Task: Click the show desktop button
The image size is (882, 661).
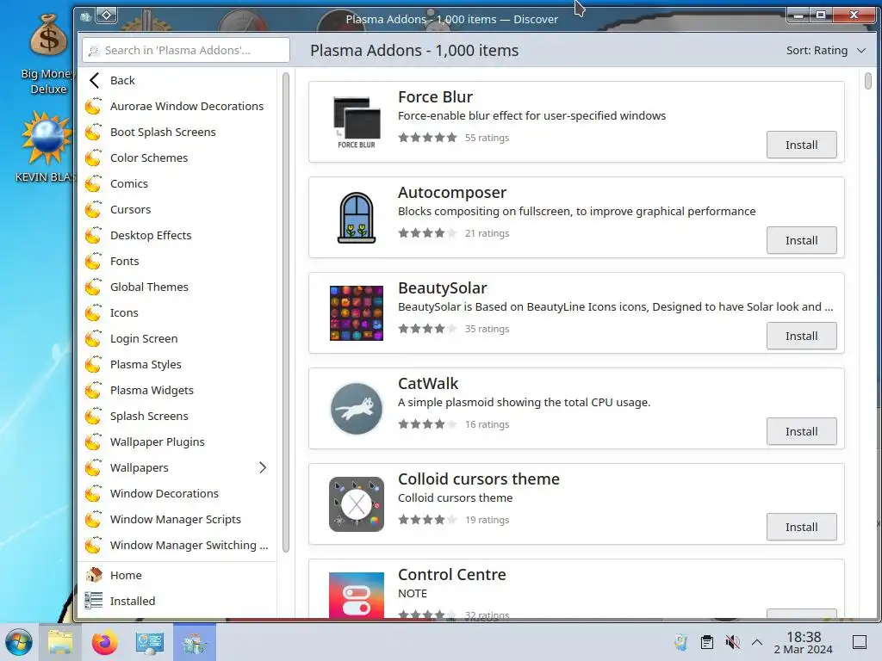Action: click(x=859, y=642)
